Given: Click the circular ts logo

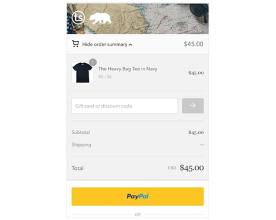Looking at the screenshot, I should point(78,18).
